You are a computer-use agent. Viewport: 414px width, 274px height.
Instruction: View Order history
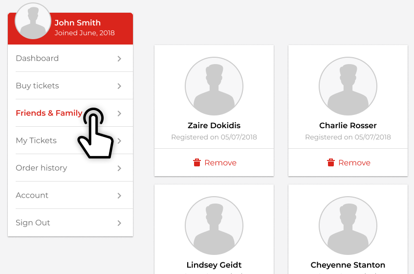pos(70,168)
